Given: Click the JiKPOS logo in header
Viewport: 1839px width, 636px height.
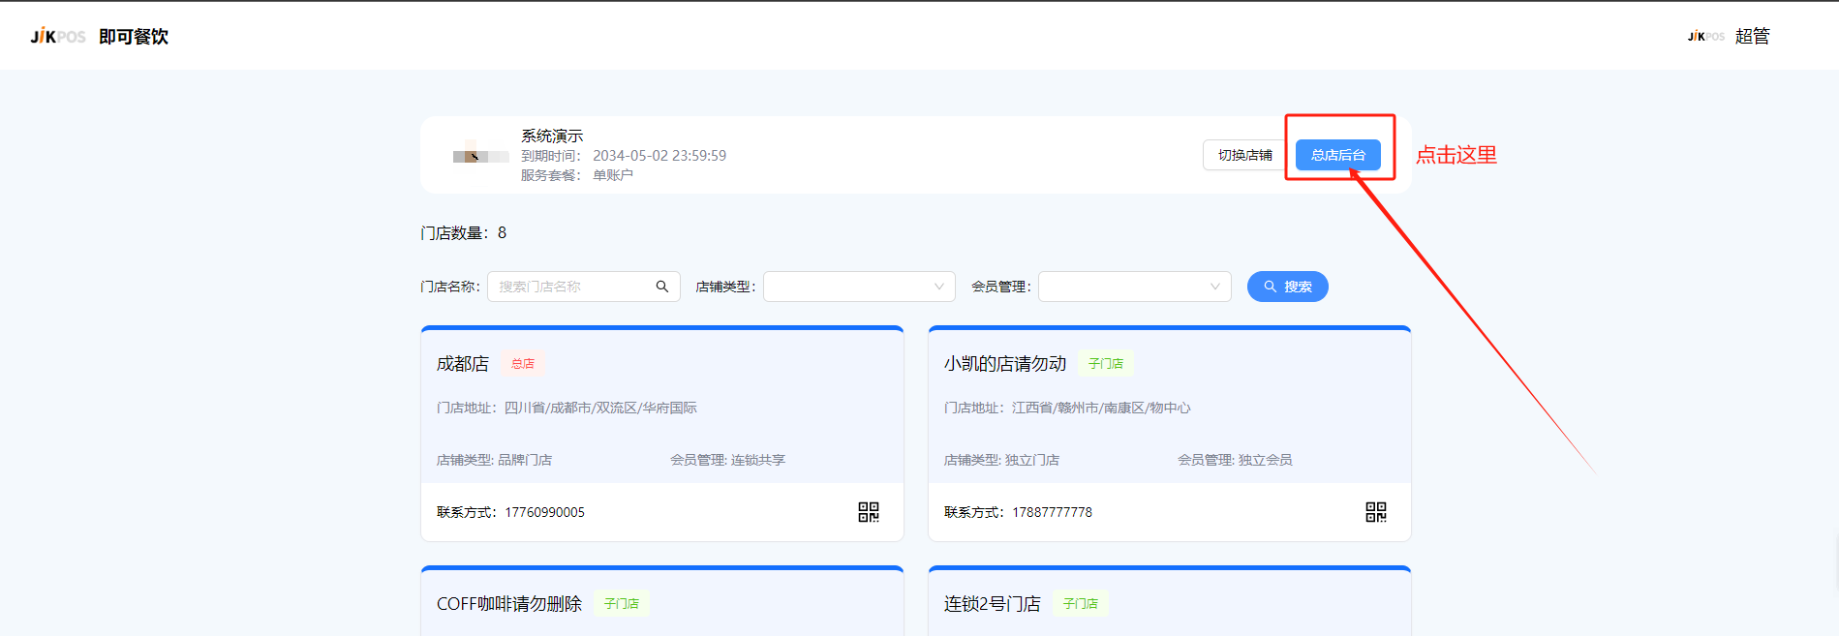Looking at the screenshot, I should click(x=58, y=37).
